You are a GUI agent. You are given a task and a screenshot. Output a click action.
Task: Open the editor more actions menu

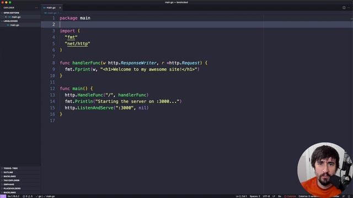[x=349, y=8]
